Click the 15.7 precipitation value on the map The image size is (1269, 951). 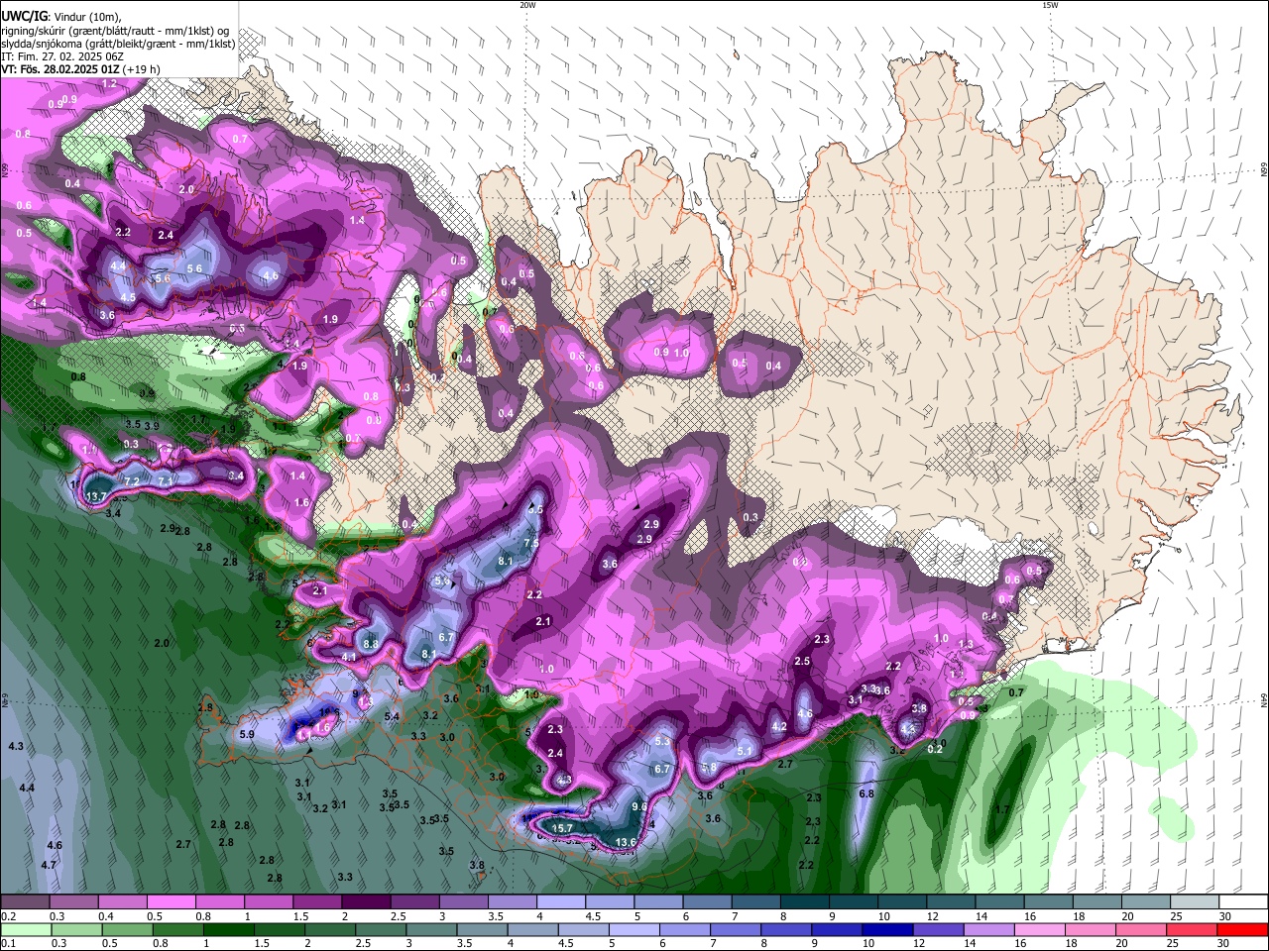pyautogui.click(x=562, y=828)
